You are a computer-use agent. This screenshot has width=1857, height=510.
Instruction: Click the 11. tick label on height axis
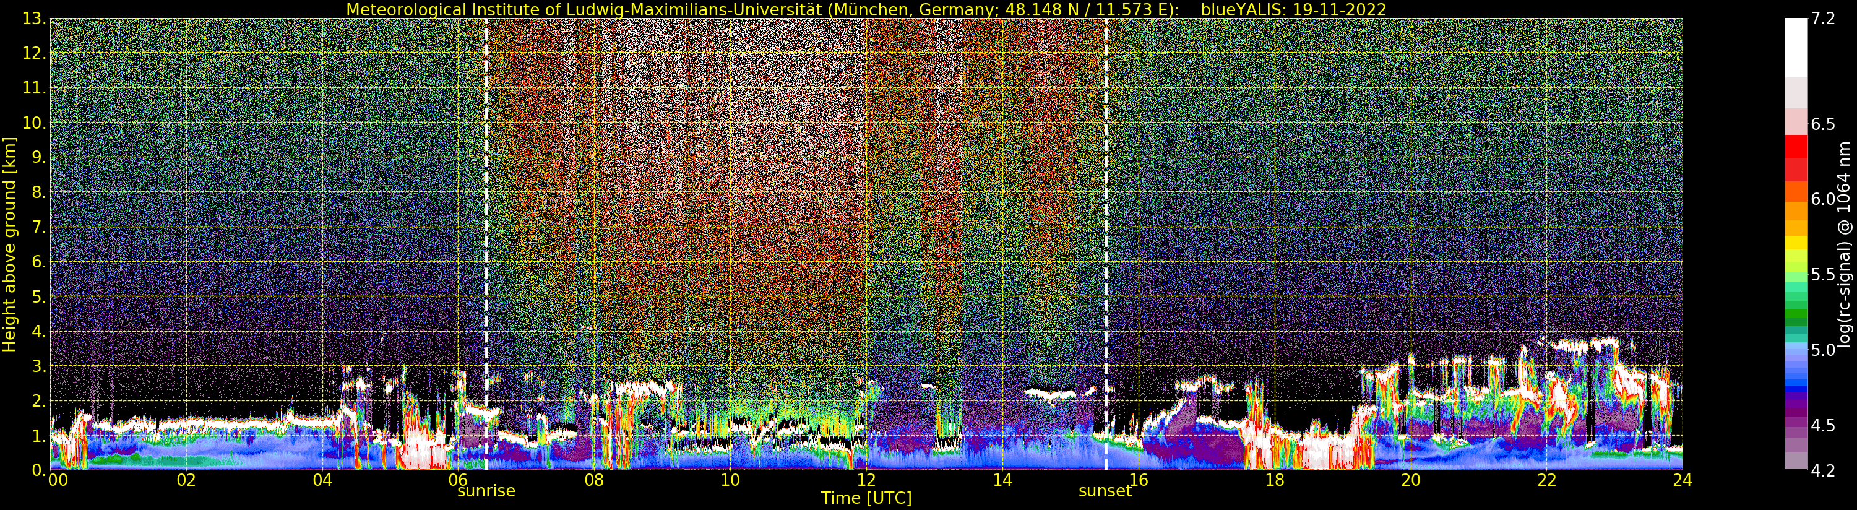35,89
